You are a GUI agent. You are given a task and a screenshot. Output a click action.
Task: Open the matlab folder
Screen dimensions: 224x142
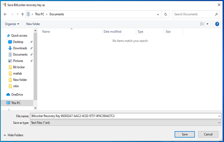click(x=15, y=73)
